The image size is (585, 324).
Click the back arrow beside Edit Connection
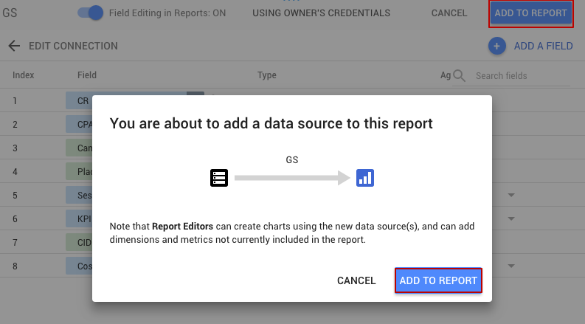coord(14,46)
